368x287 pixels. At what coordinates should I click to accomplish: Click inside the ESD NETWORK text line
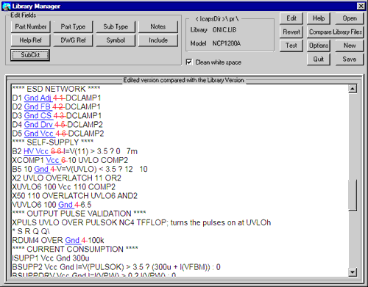point(56,89)
